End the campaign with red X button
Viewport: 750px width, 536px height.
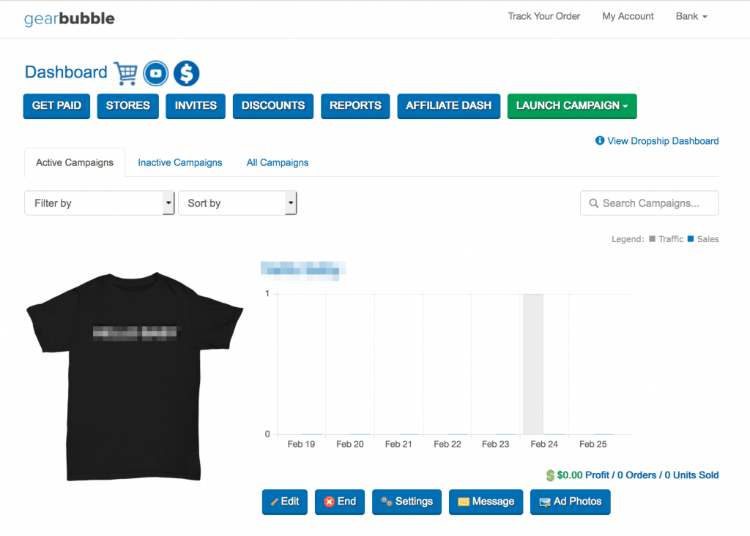point(340,502)
